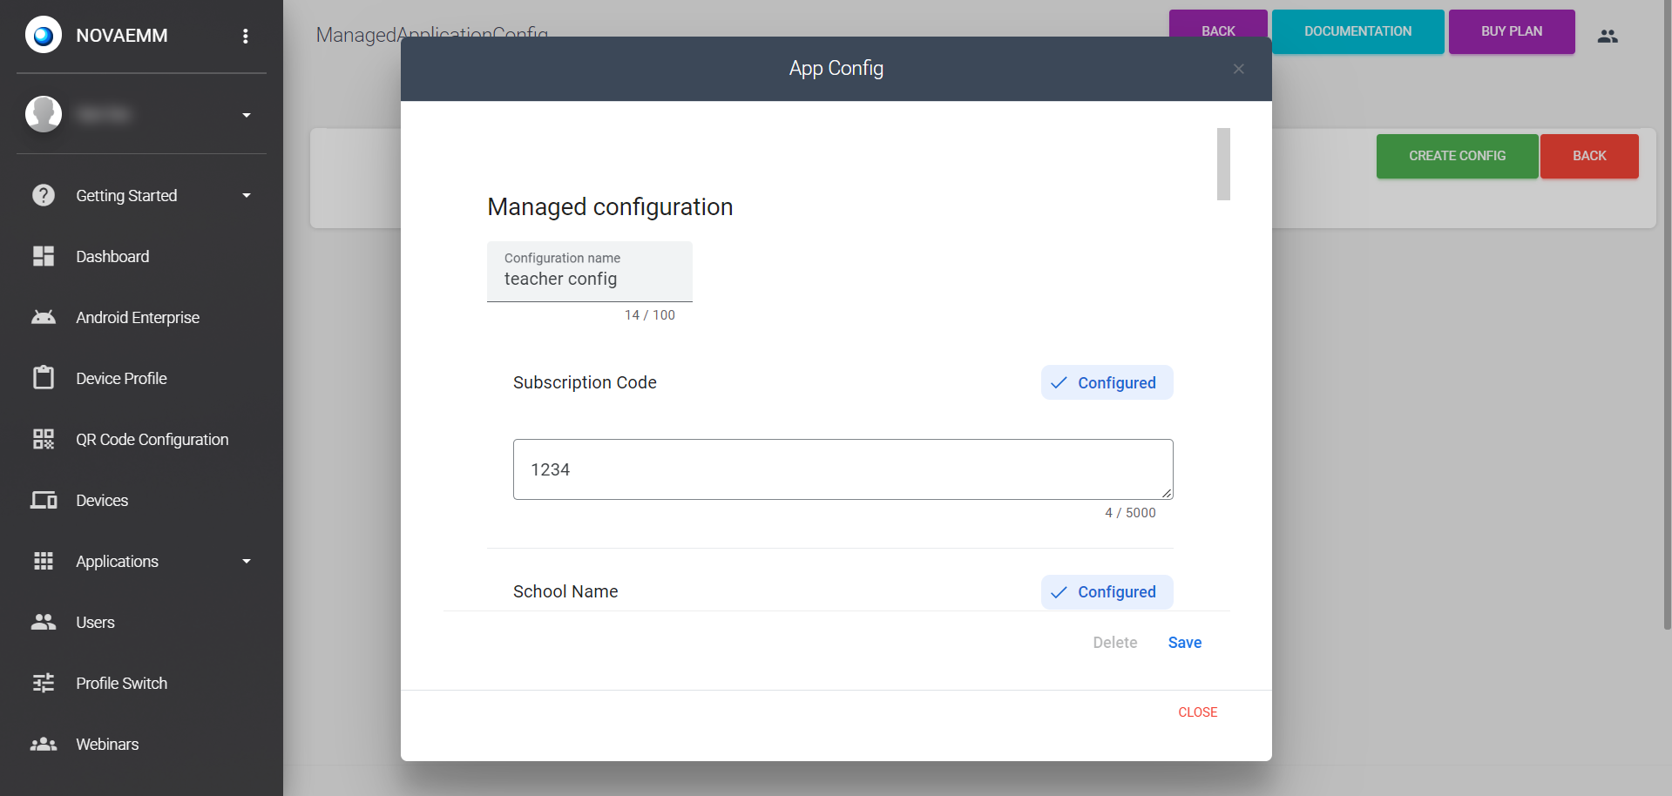Image resolution: width=1672 pixels, height=796 pixels.
Task: Edit the Configuration name field
Action: 590,272
